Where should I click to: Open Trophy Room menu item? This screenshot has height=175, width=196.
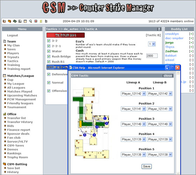pyautogui.click(x=17, y=157)
